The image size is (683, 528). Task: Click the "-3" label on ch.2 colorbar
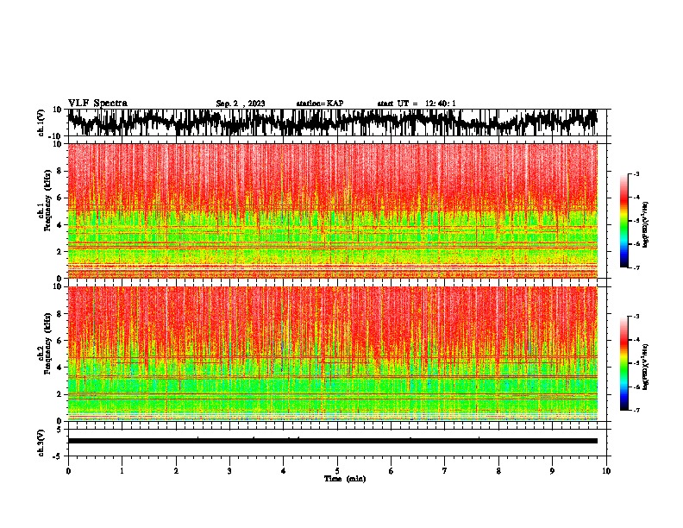tap(636, 317)
